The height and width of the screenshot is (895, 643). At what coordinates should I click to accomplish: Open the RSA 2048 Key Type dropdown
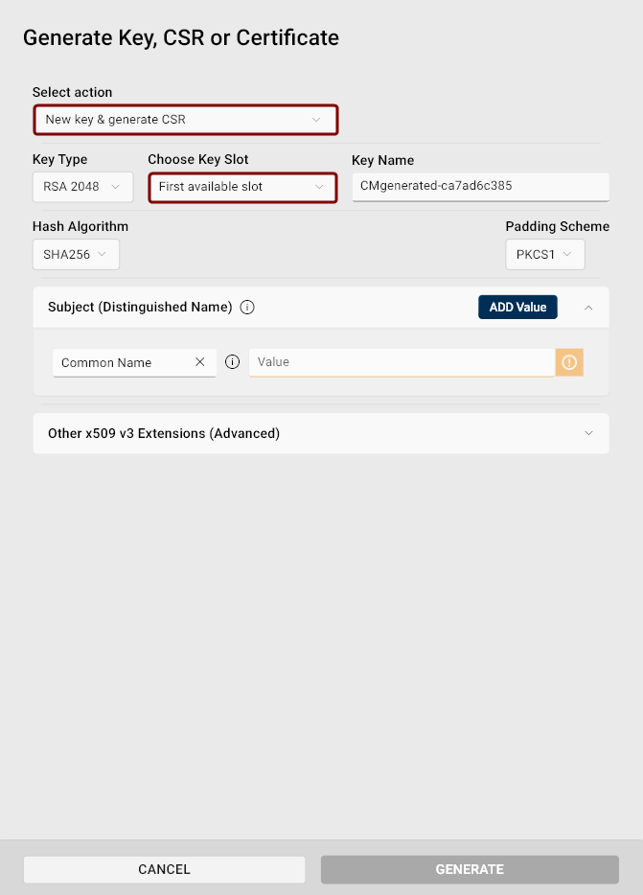[x=82, y=187]
